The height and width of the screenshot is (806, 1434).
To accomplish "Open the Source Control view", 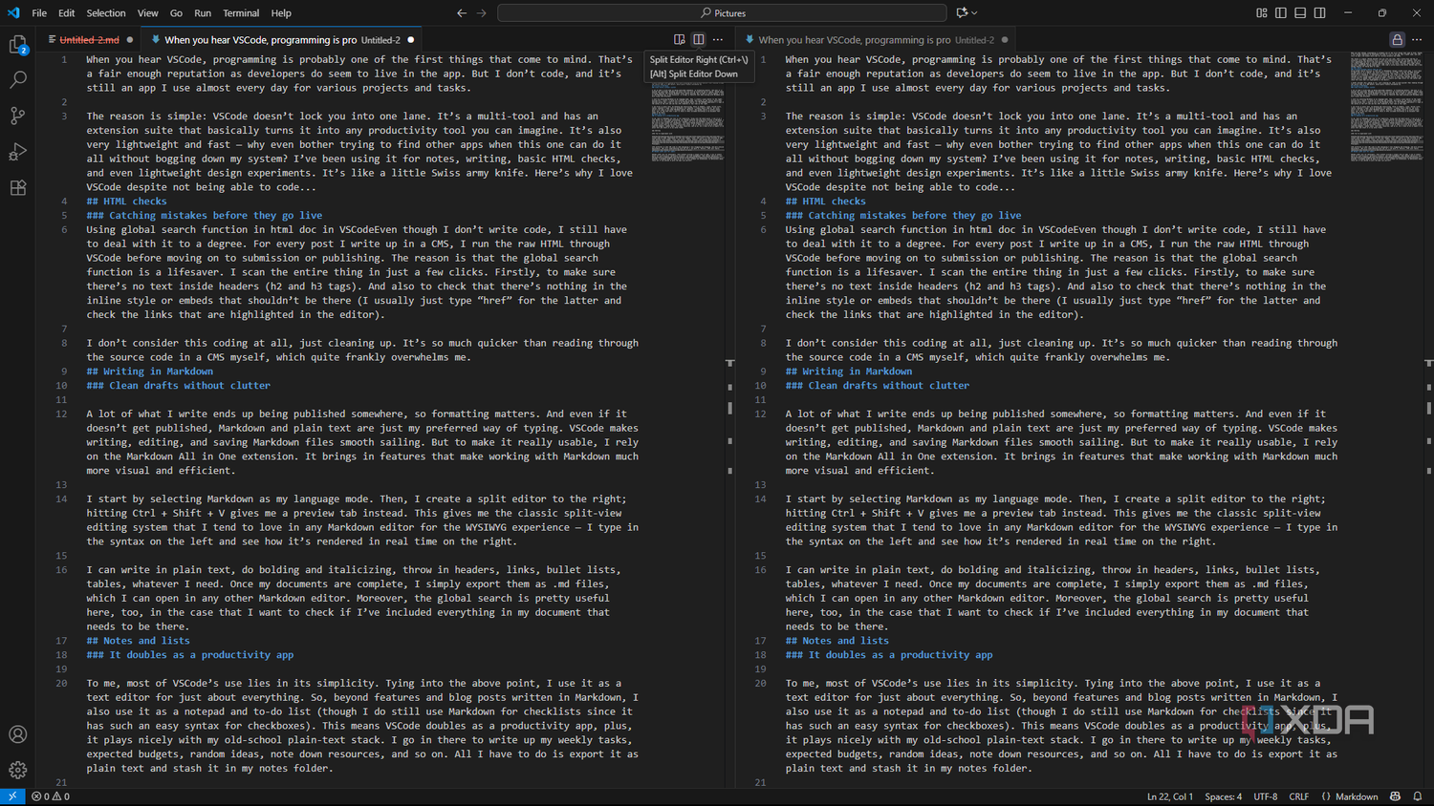I will (17, 116).
